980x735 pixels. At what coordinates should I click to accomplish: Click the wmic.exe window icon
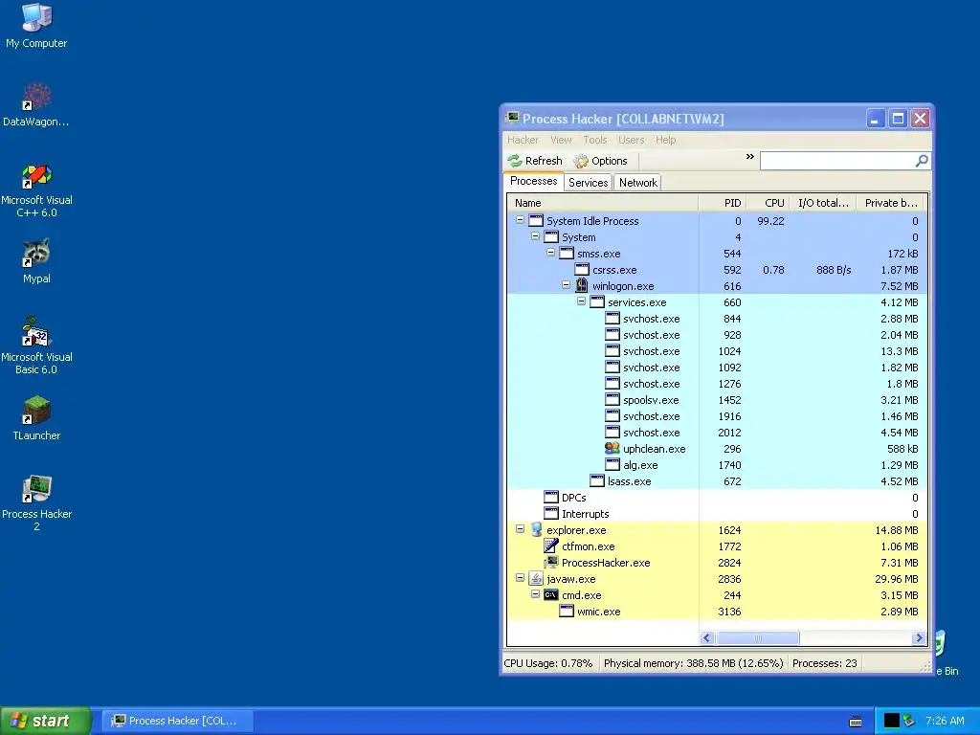[x=567, y=611]
